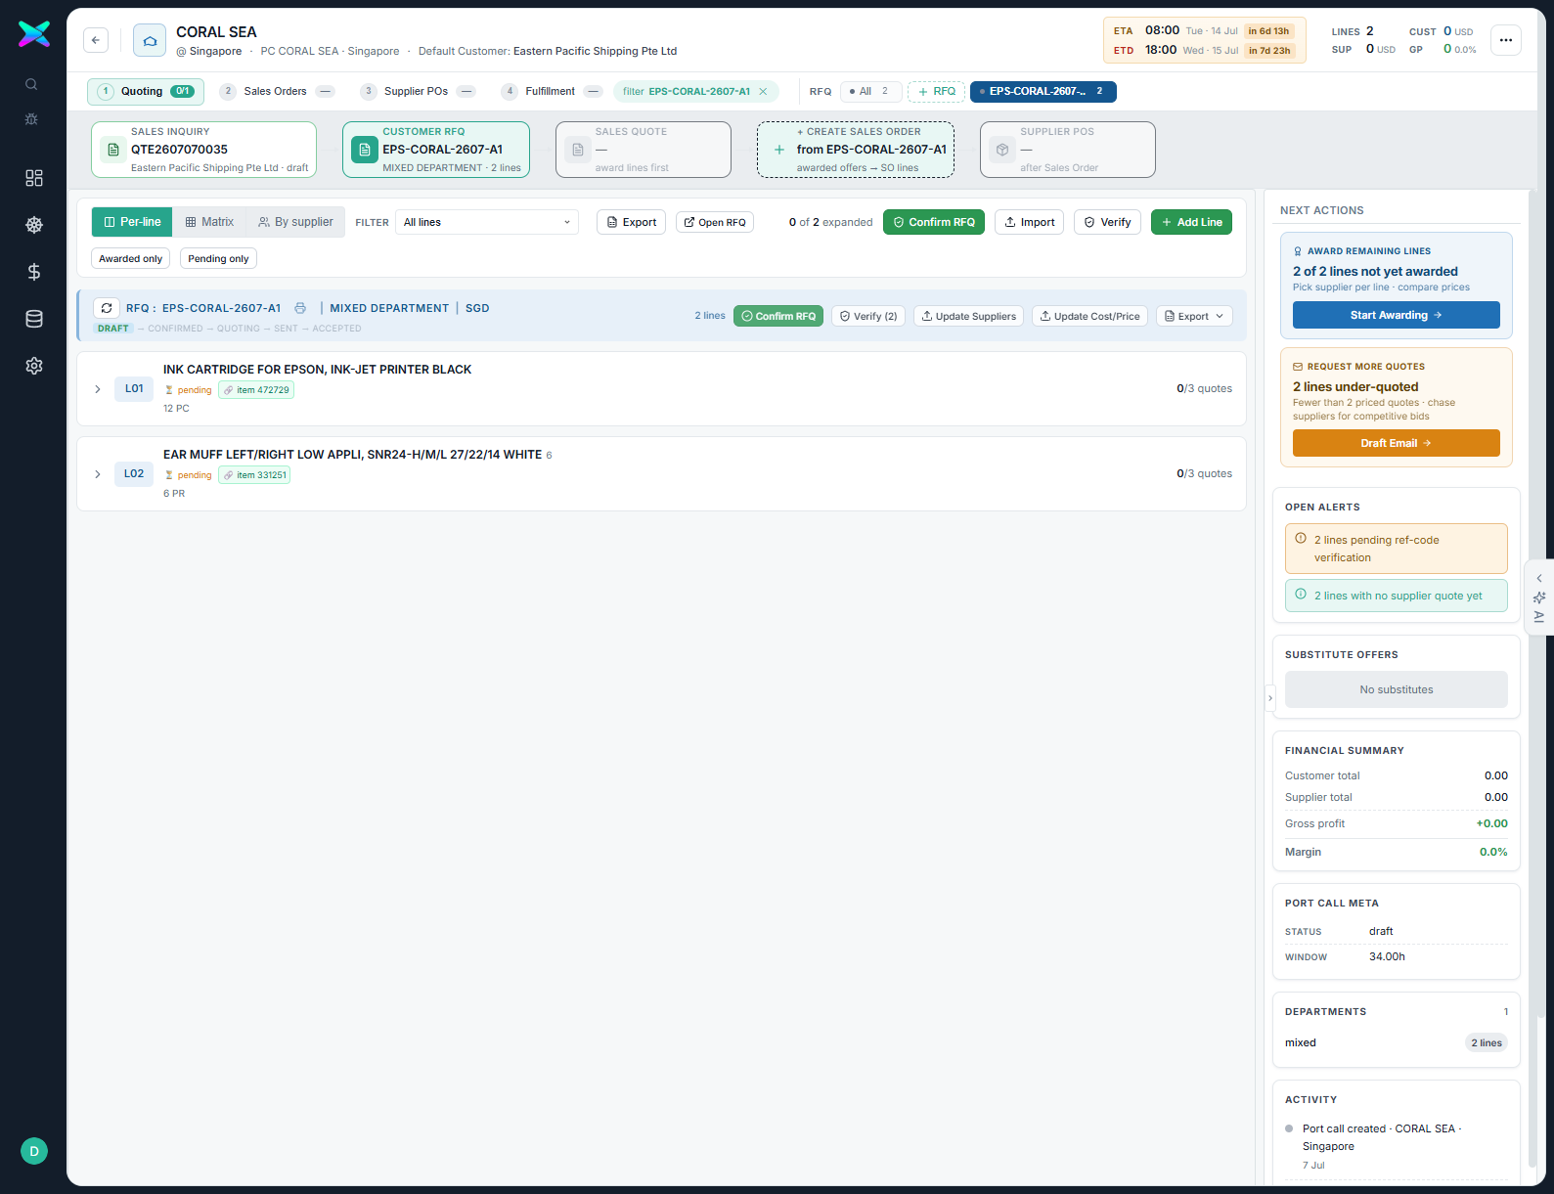Open the no supplier quote alert
The height and width of the screenshot is (1194, 1554).
point(1396,596)
